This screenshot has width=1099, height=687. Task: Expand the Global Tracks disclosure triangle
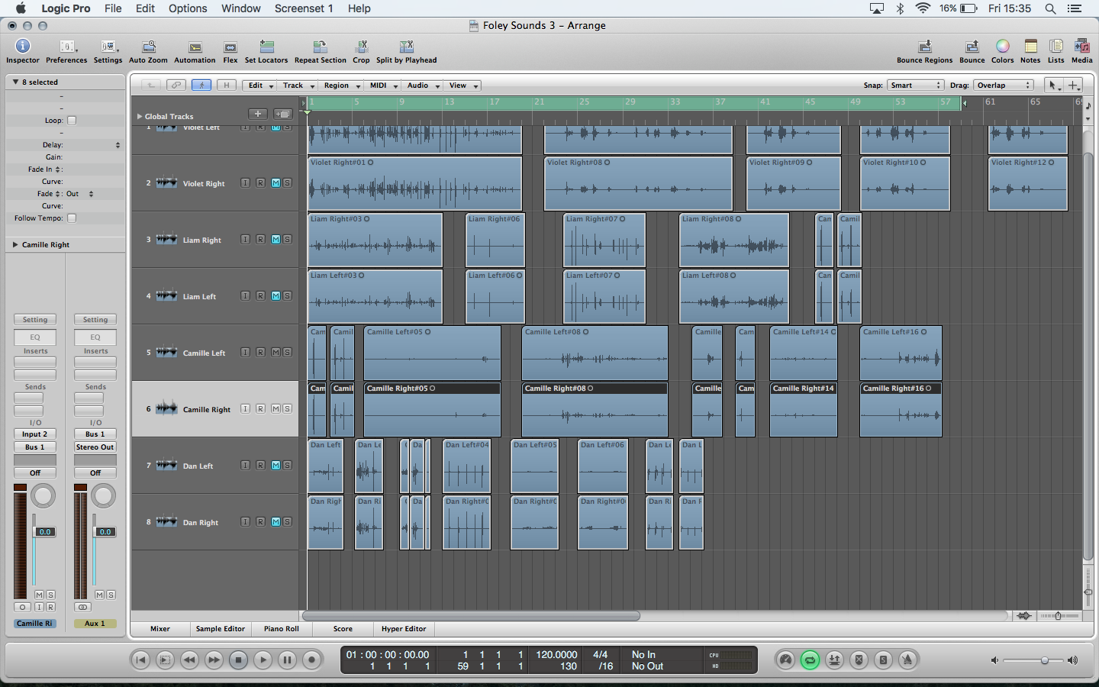140,117
